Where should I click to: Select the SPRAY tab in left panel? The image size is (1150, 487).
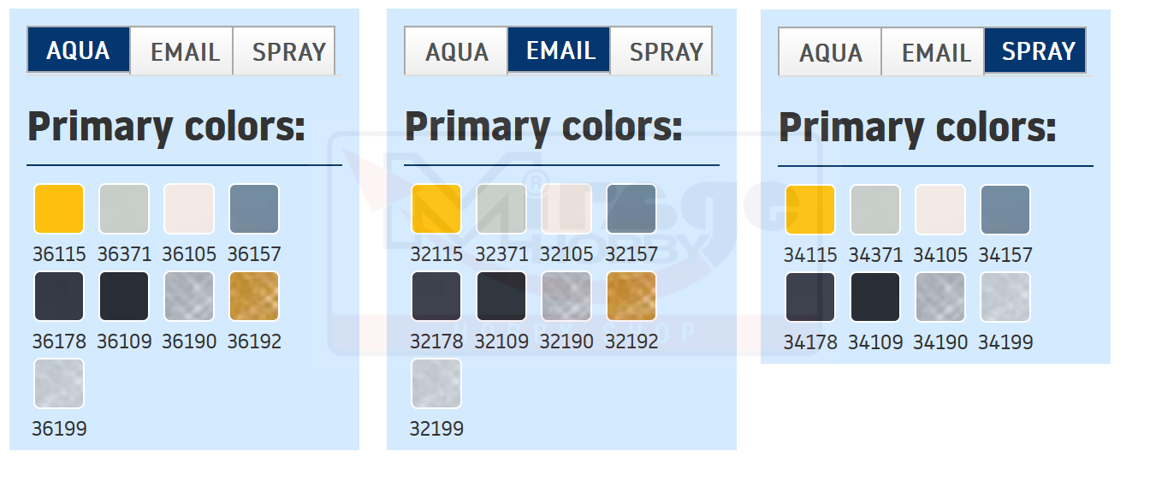[x=287, y=51]
